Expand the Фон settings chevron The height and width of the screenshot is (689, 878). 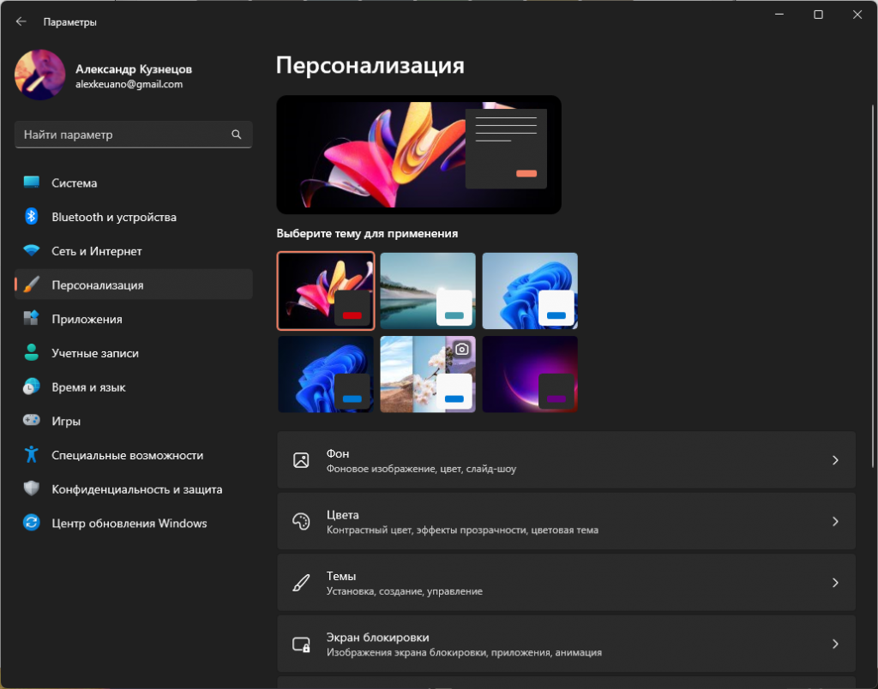click(835, 460)
